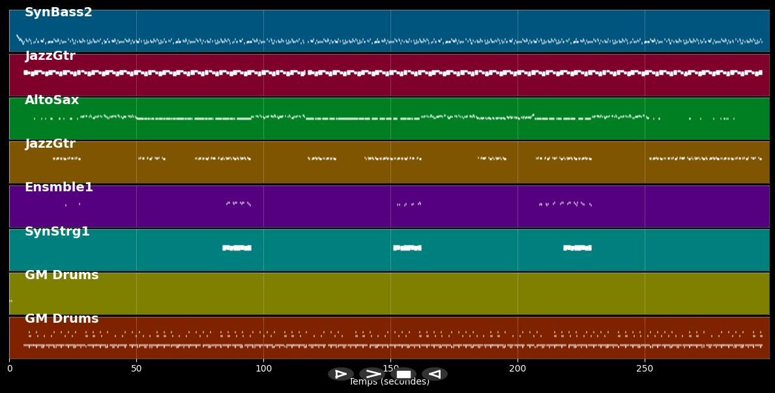Click the 0 mark on the time axis
The width and height of the screenshot is (775, 393).
(x=10, y=369)
